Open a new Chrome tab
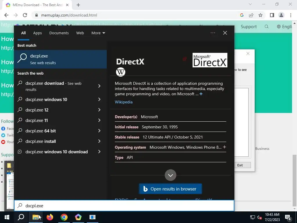The width and height of the screenshot is (297, 223). coord(78,5)
